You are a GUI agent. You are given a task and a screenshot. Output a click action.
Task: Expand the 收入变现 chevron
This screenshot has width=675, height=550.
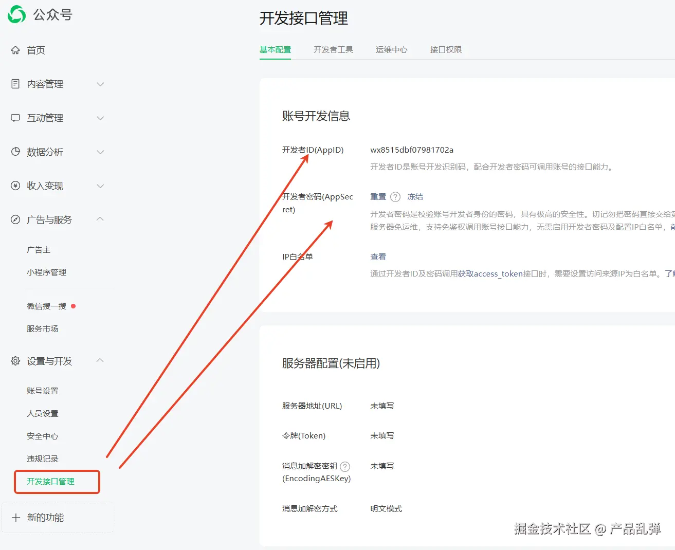point(100,186)
